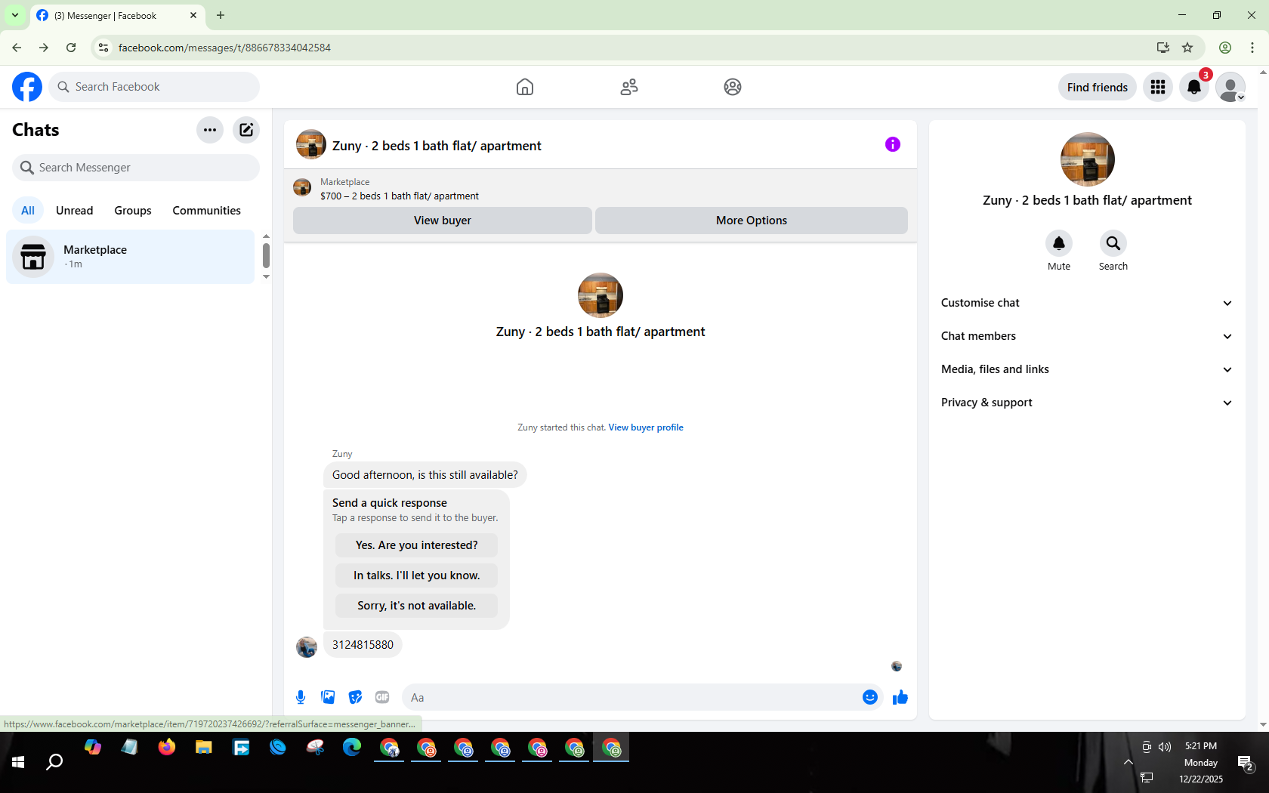Send quick response 'Yes. Are you interested?'
Screen dimensions: 1269x793
click(x=417, y=545)
